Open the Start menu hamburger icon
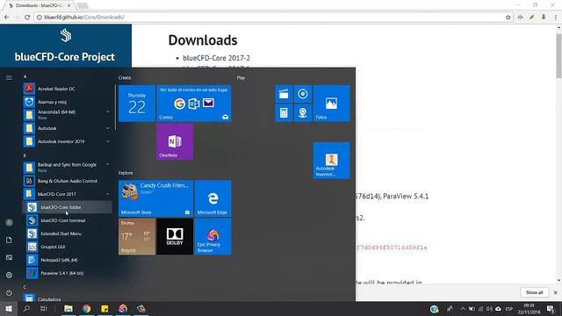The height and width of the screenshot is (316, 562). pos(9,78)
